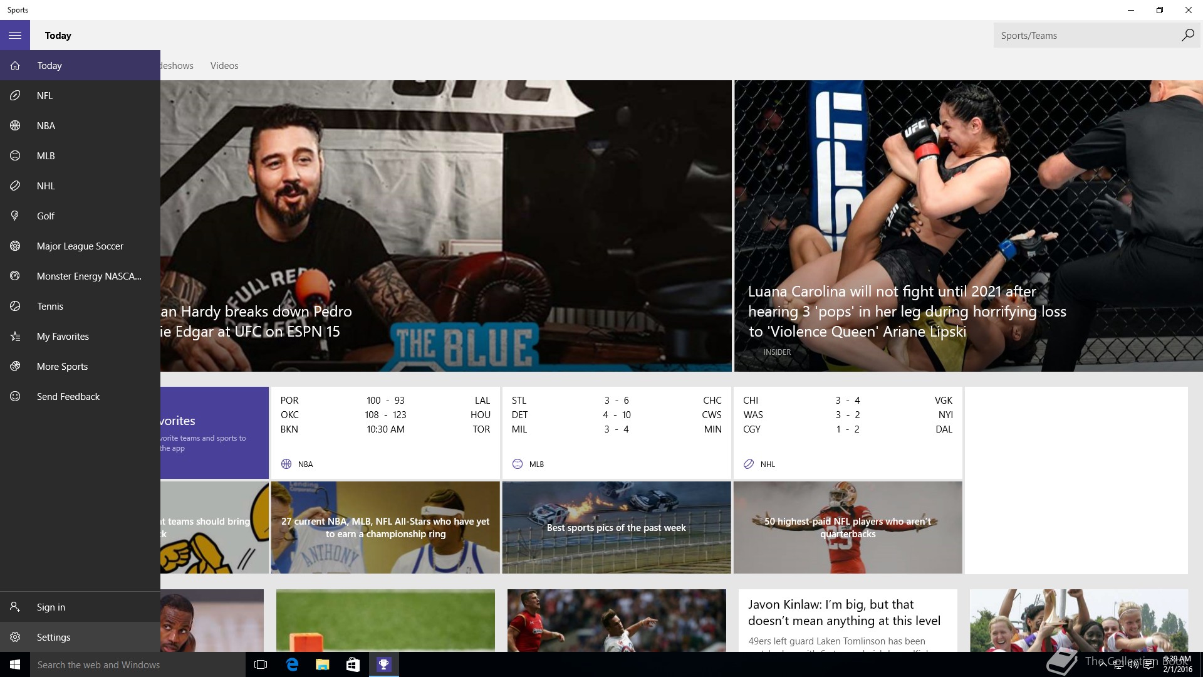This screenshot has width=1203, height=677.
Task: Click the Settings gear icon
Action: click(15, 637)
